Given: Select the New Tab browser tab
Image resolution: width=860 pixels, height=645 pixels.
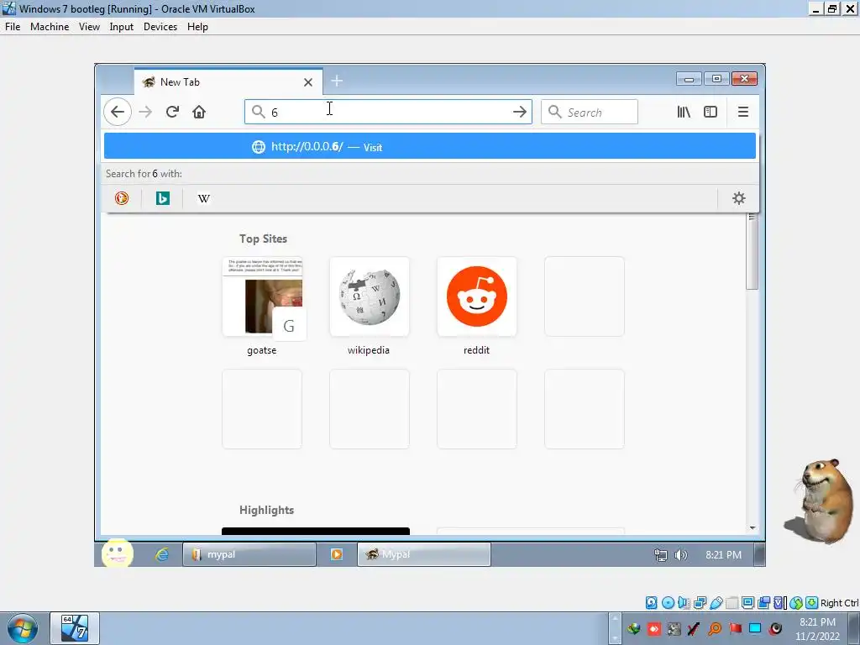Looking at the screenshot, I should [x=228, y=81].
